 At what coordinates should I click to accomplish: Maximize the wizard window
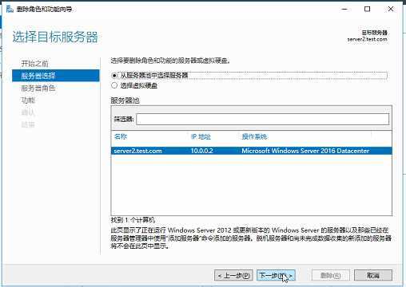pos(368,9)
